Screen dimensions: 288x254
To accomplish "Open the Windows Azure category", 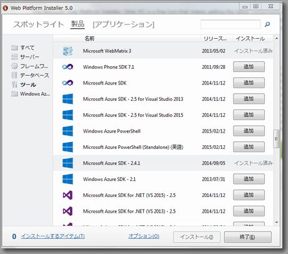I will 31,94.
